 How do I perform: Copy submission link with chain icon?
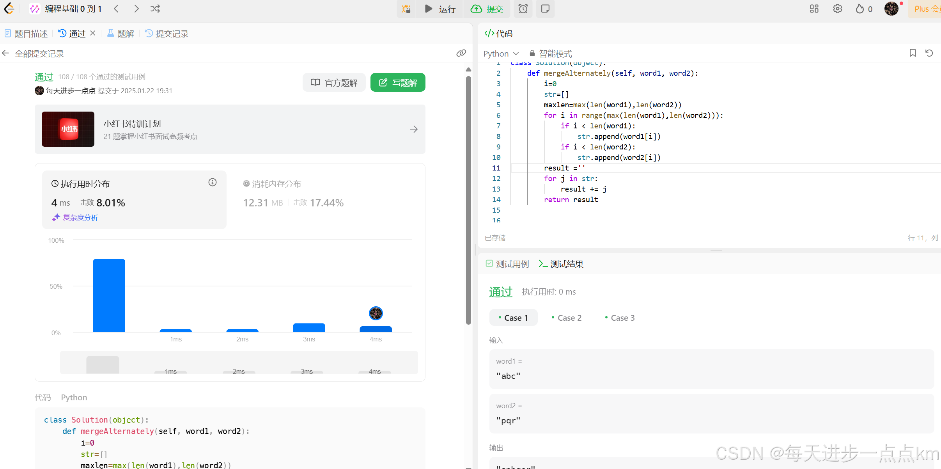461,53
